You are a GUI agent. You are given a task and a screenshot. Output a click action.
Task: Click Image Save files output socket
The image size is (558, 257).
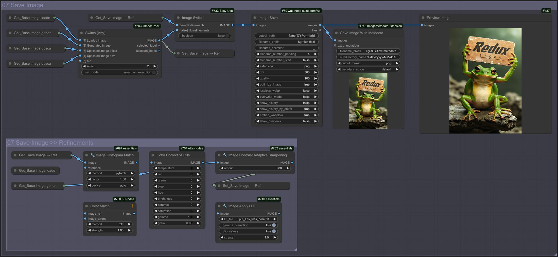[x=320, y=30]
